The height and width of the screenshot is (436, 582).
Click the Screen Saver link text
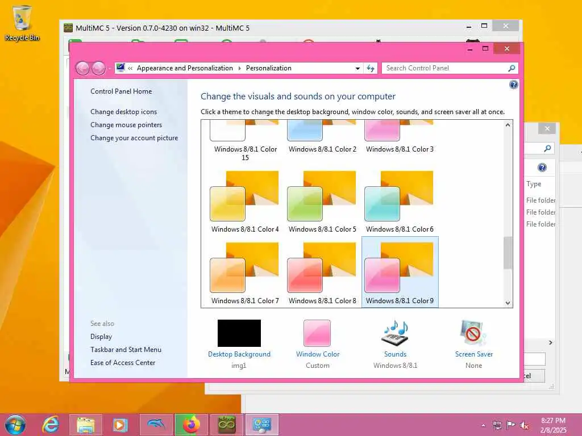point(473,354)
